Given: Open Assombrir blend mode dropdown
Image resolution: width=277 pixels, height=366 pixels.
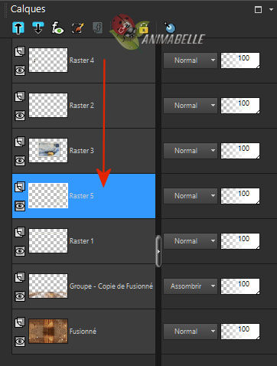Looking at the screenshot, I should [x=191, y=286].
